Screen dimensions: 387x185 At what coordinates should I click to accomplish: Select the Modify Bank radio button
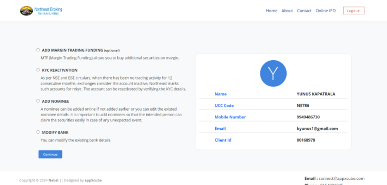coord(38,132)
